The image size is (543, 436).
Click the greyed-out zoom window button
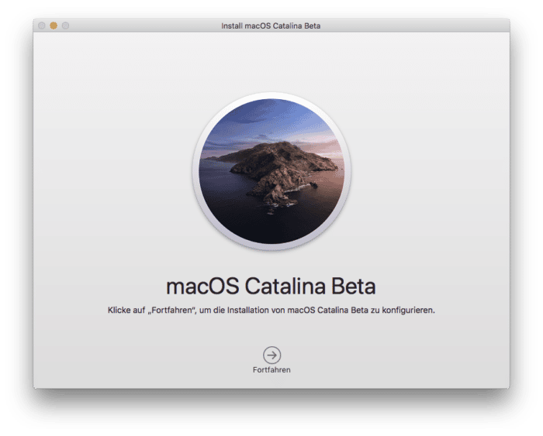(65, 26)
